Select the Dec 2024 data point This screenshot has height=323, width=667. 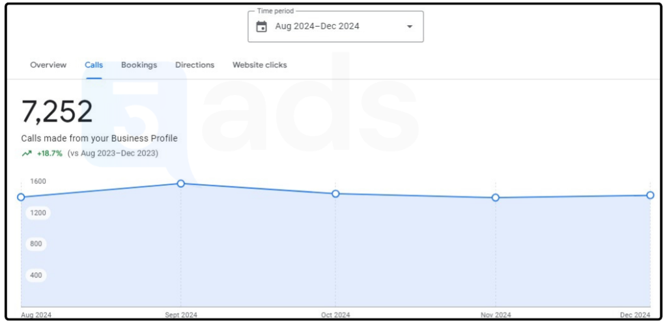[650, 195]
